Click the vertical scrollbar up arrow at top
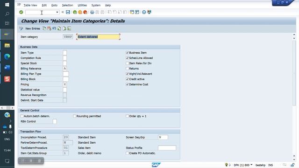The height and width of the screenshot is (168, 299). [294, 35]
